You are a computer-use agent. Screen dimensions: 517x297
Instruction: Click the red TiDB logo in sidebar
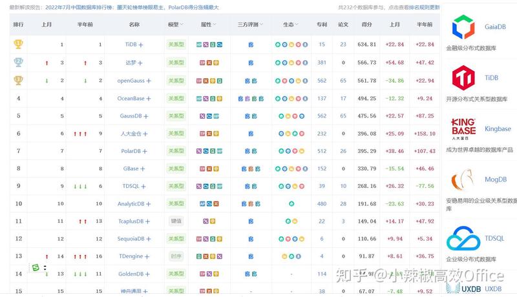point(463,77)
